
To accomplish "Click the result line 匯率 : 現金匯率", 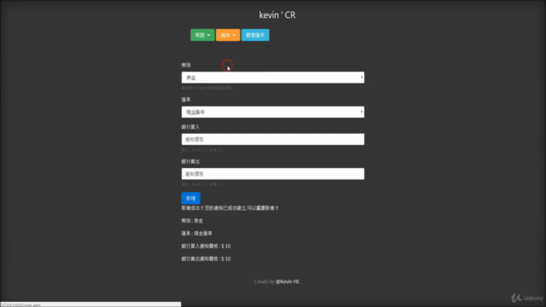I will tap(197, 233).
